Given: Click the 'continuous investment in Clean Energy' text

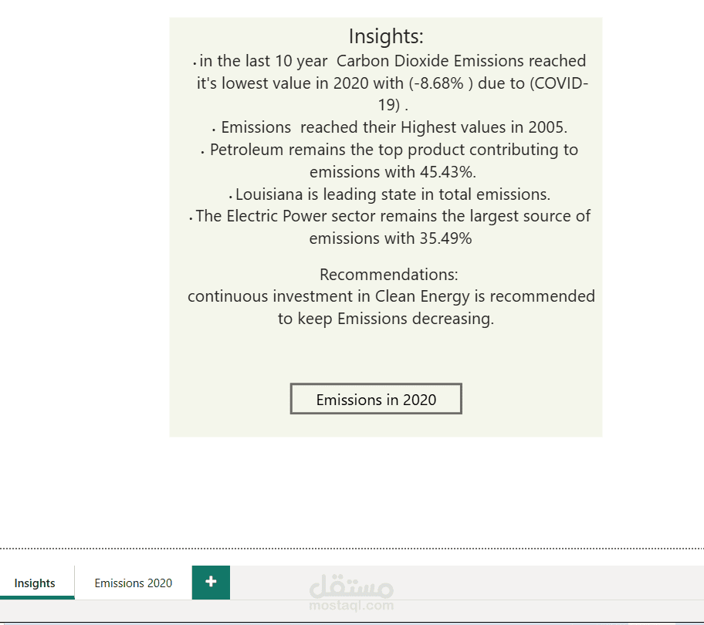Looking at the screenshot, I should click(391, 296).
